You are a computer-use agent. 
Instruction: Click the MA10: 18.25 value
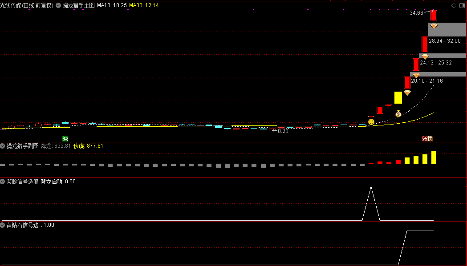(x=112, y=5)
